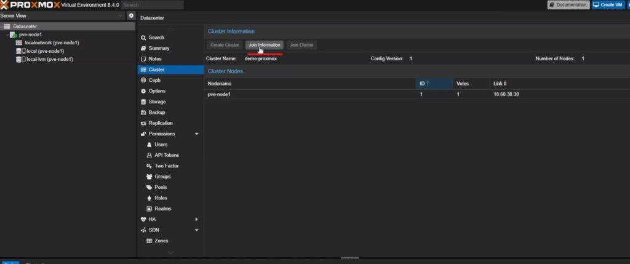Click the Proxmox logo

(x=30, y=5)
